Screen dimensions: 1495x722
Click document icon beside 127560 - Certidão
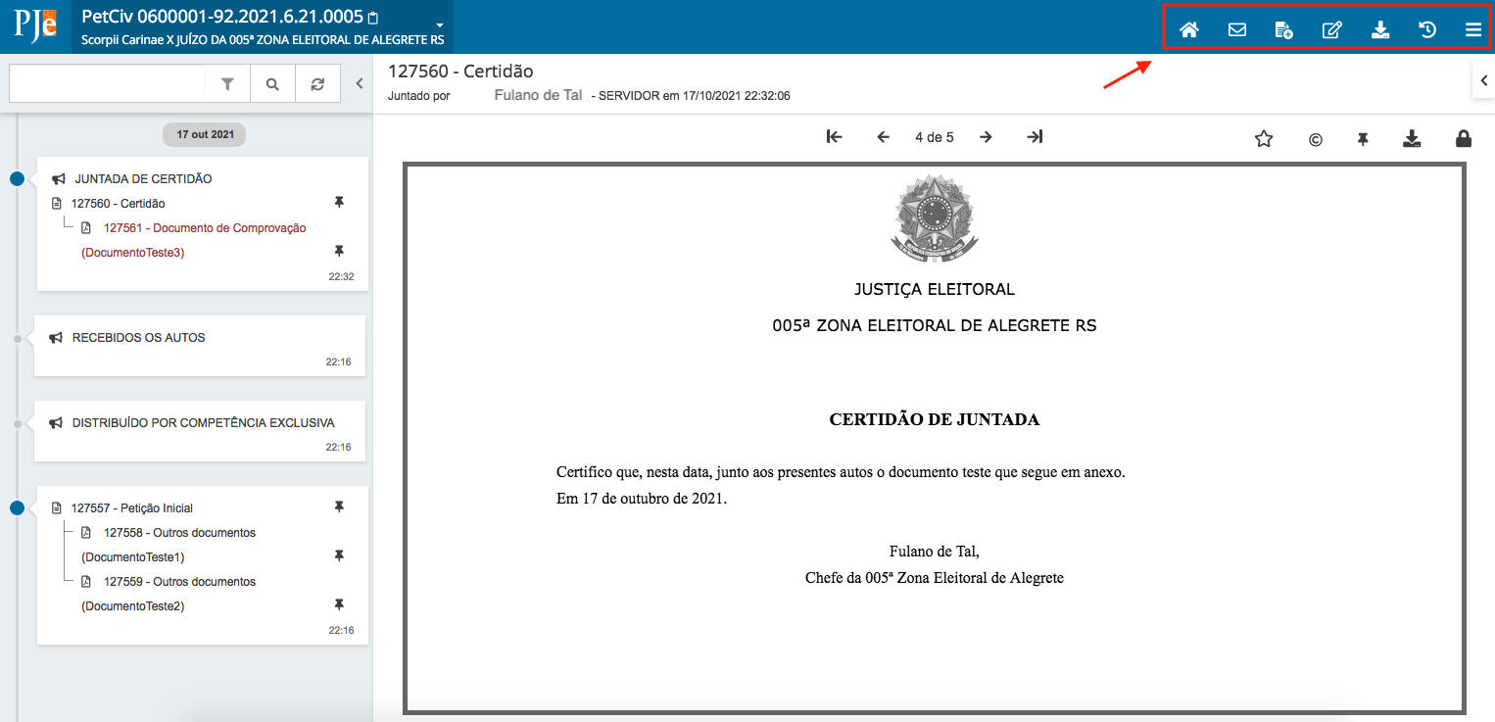[56, 204]
